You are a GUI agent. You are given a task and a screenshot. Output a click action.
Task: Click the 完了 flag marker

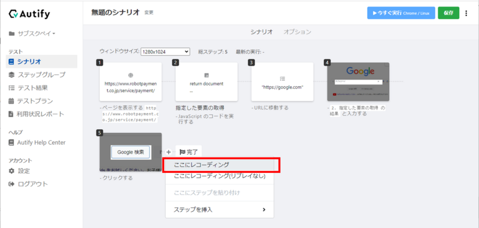point(189,151)
